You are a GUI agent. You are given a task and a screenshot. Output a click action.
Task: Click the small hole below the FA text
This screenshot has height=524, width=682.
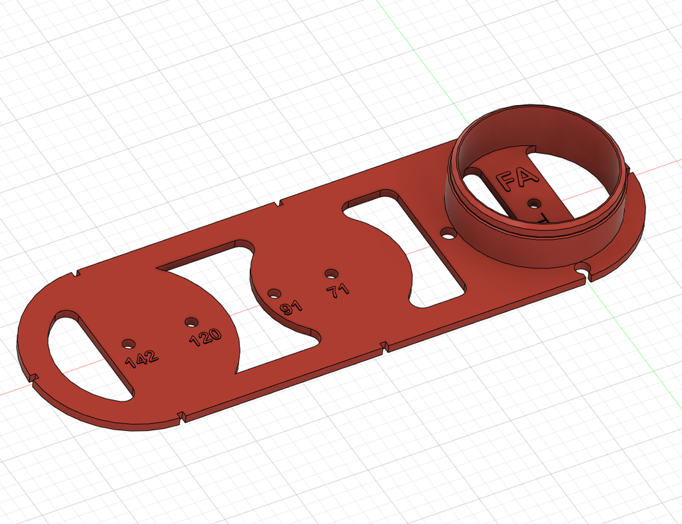click(x=533, y=203)
